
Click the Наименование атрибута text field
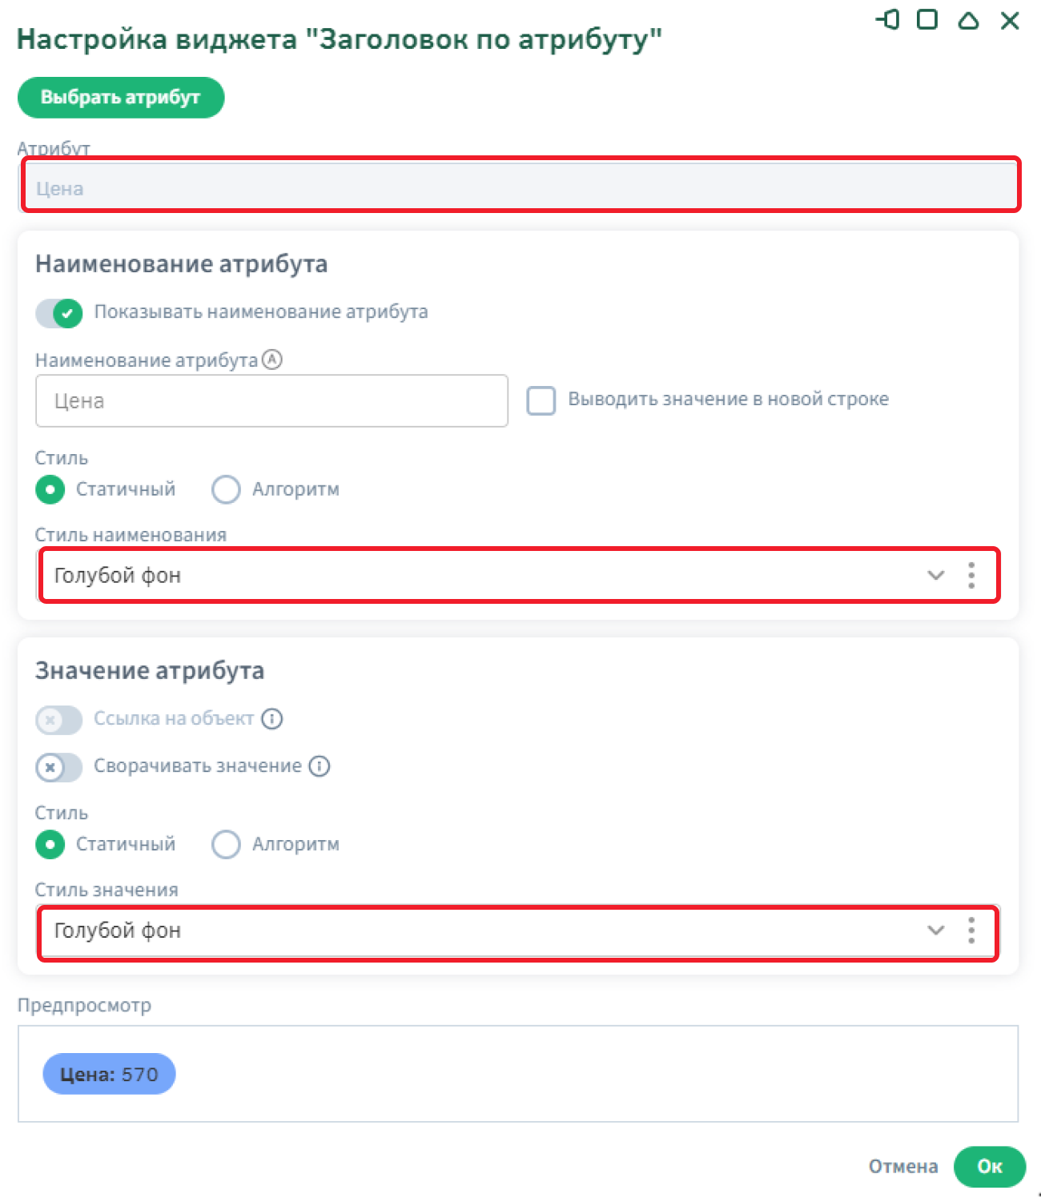[271, 401]
